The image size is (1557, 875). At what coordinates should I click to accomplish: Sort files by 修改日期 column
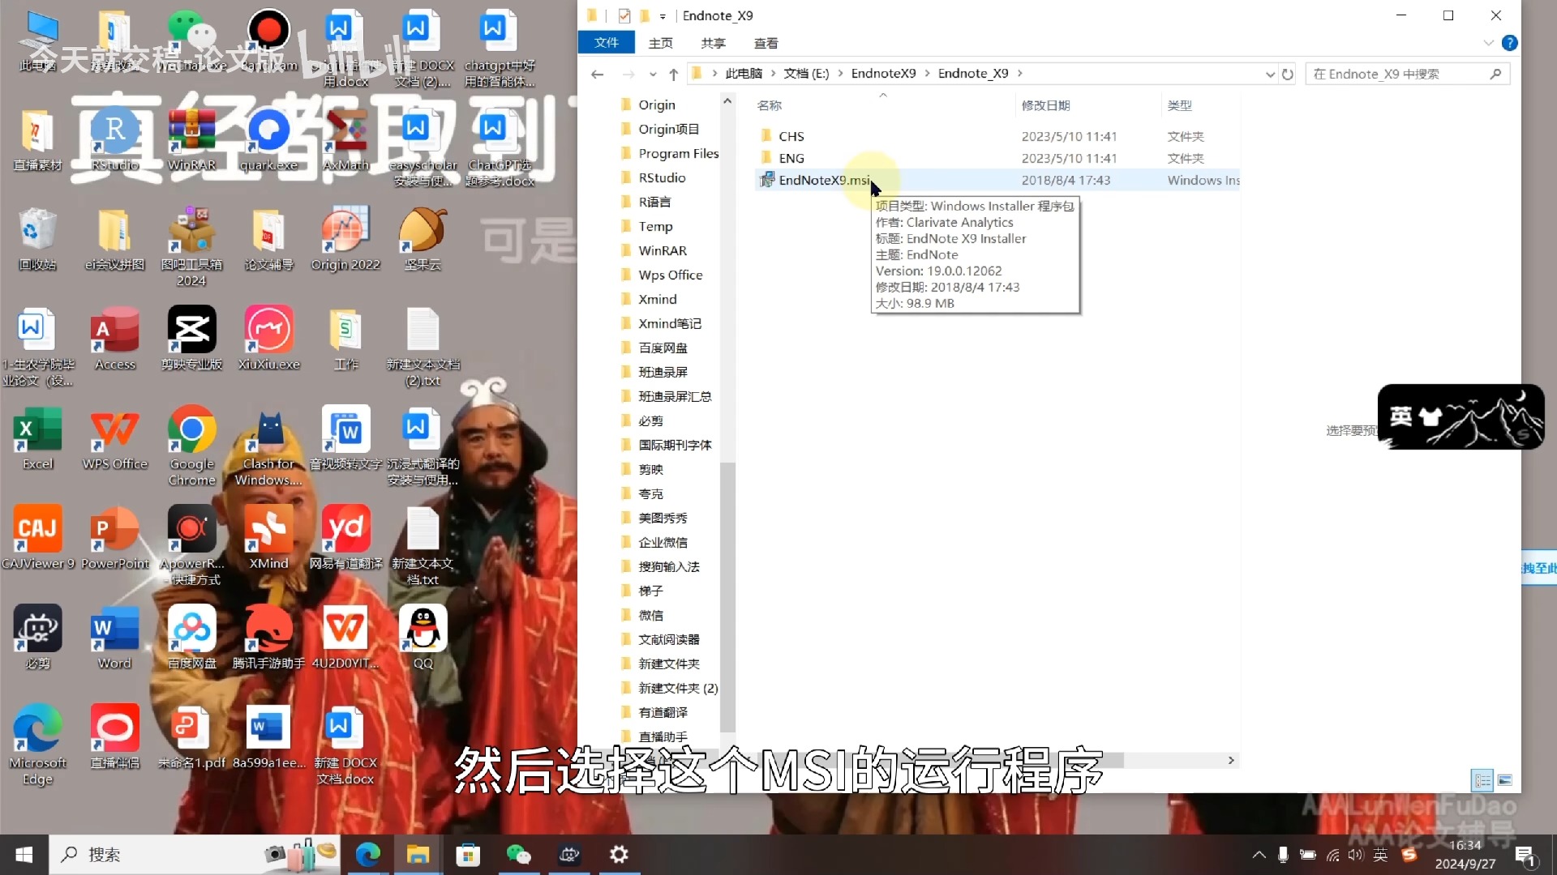(x=1045, y=105)
